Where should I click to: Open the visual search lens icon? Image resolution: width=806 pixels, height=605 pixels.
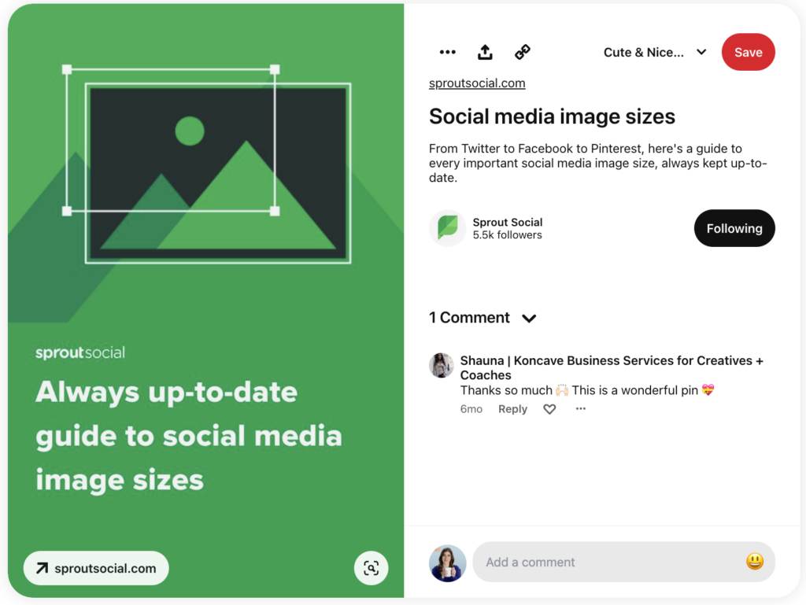pyautogui.click(x=372, y=568)
